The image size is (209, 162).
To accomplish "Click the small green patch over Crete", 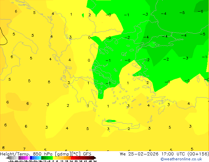I will click(x=110, y=121).
